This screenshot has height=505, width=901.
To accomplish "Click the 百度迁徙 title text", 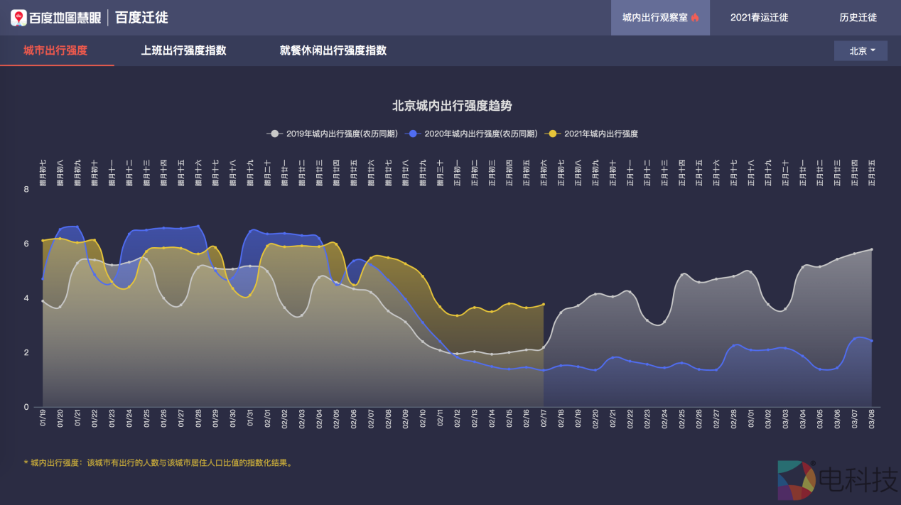I will coord(142,17).
